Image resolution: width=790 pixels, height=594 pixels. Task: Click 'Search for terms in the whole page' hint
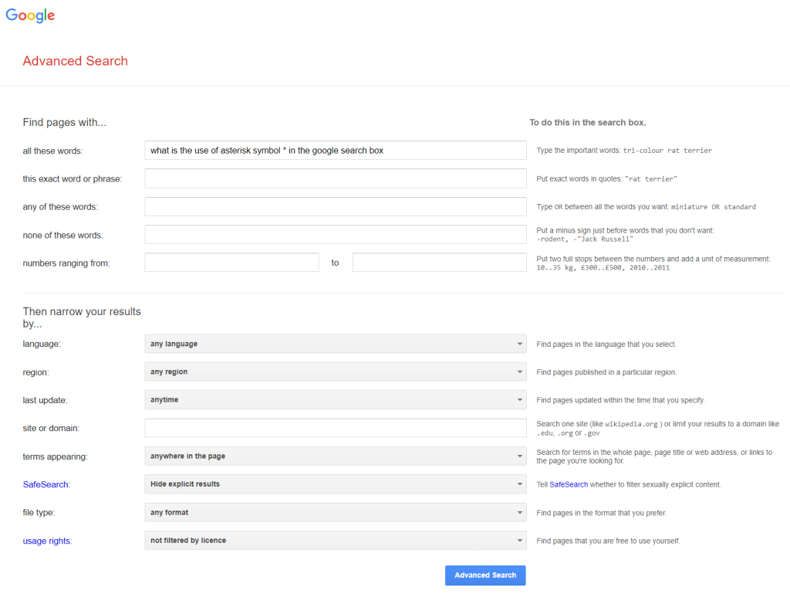pos(654,457)
